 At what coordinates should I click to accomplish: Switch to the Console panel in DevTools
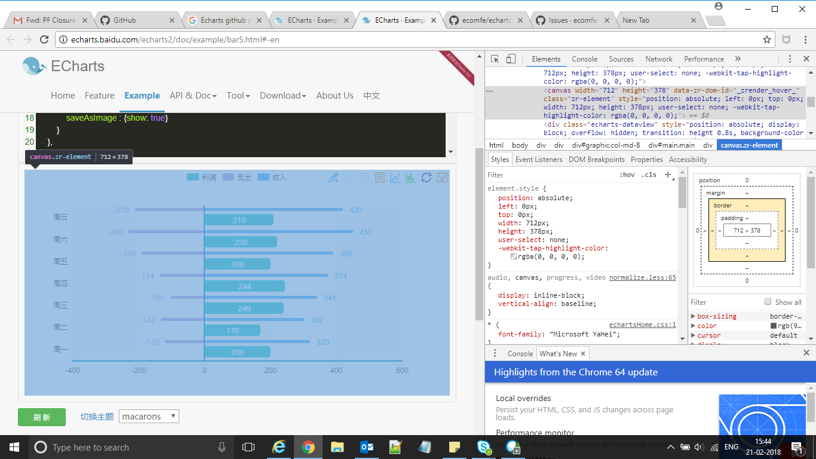[584, 59]
